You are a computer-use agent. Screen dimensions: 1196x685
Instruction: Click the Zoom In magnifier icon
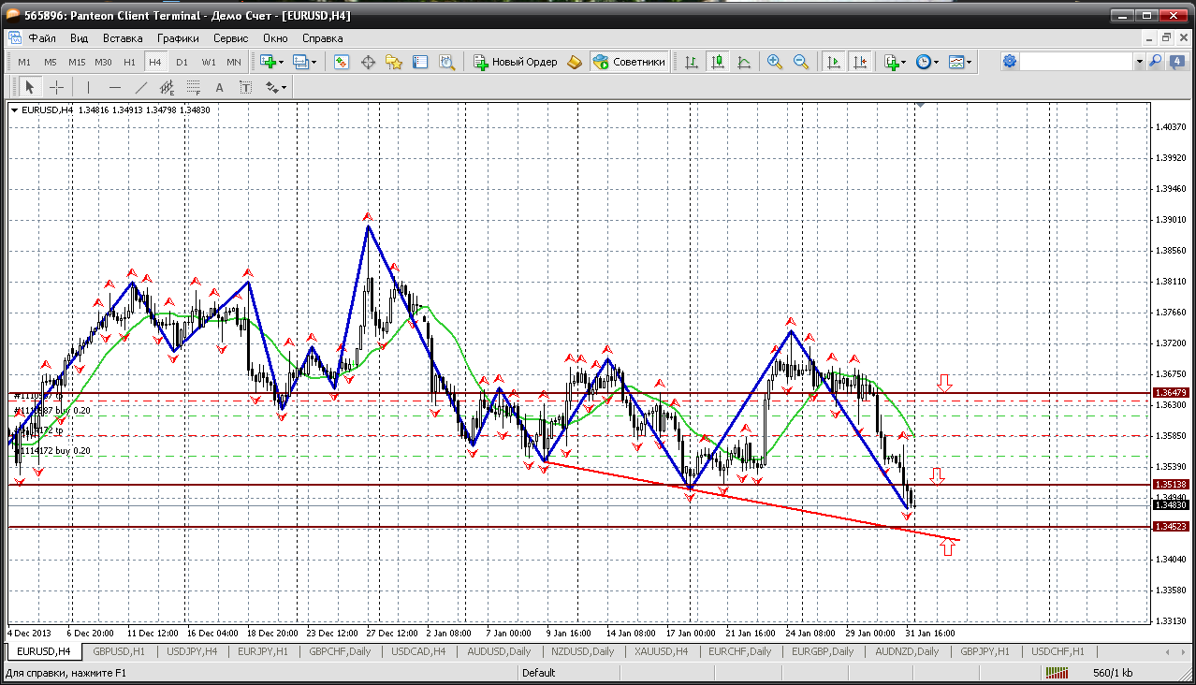[775, 62]
